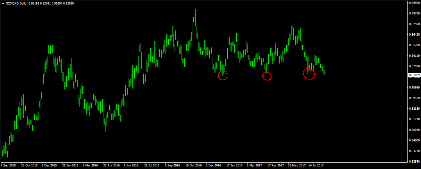This screenshot has height=169, width=421.
Task: Click the 0.84900 price scale label
Action: click(414, 140)
